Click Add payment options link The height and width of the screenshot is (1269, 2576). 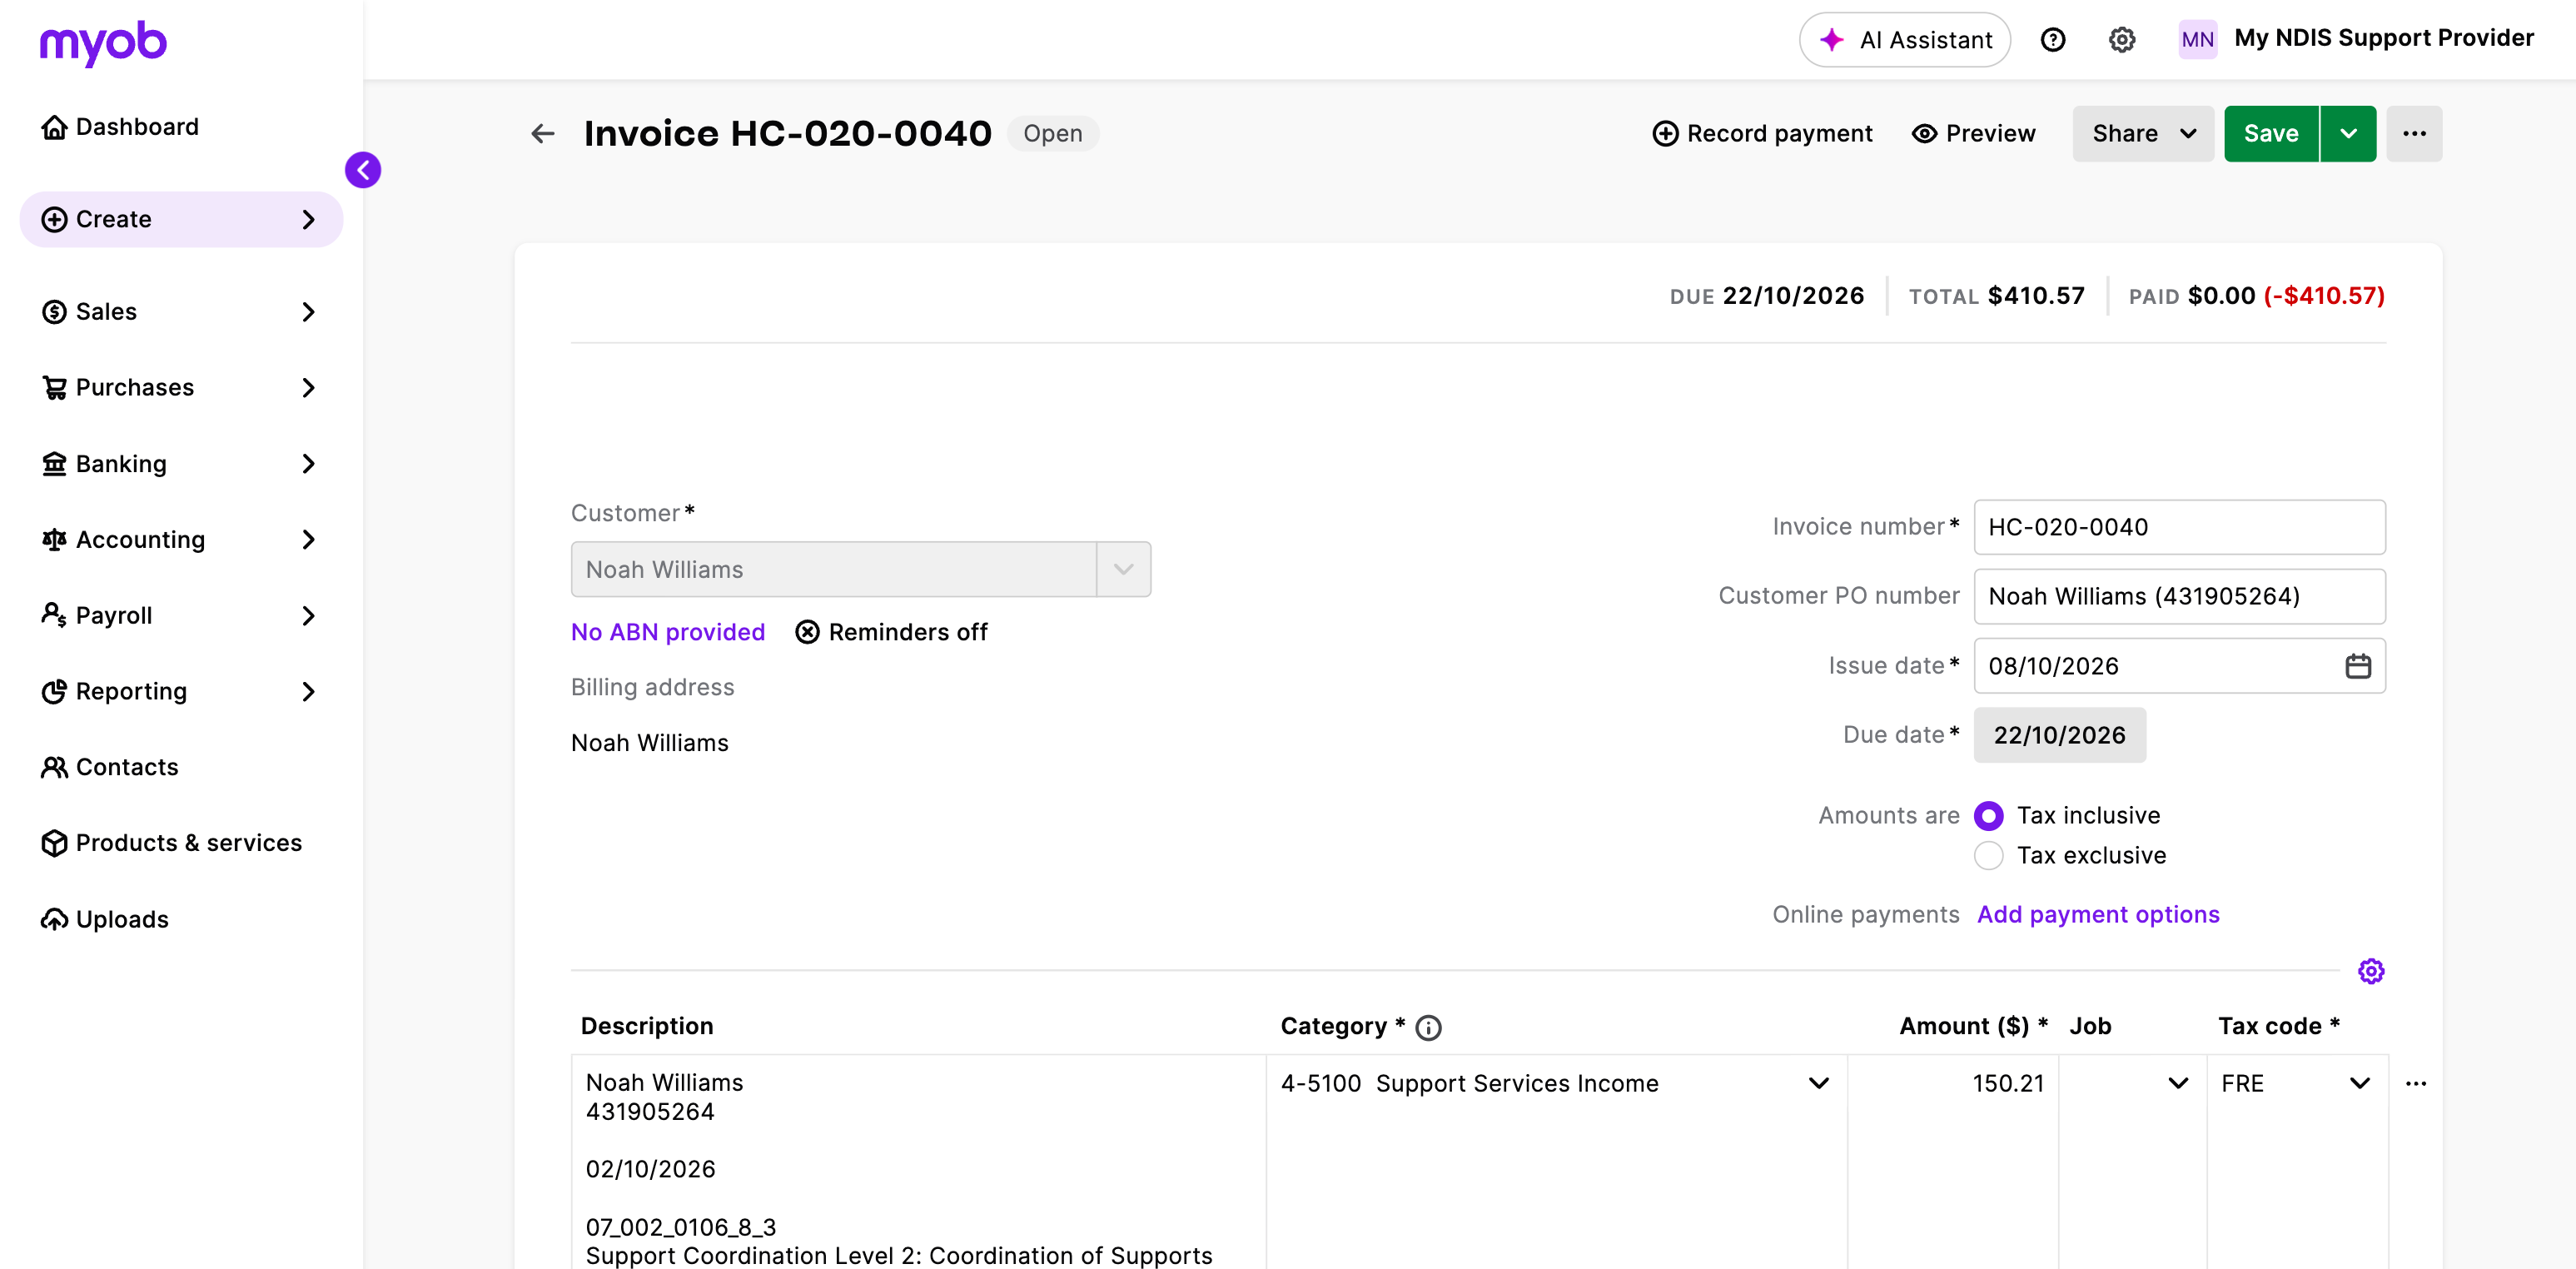[2098, 915]
